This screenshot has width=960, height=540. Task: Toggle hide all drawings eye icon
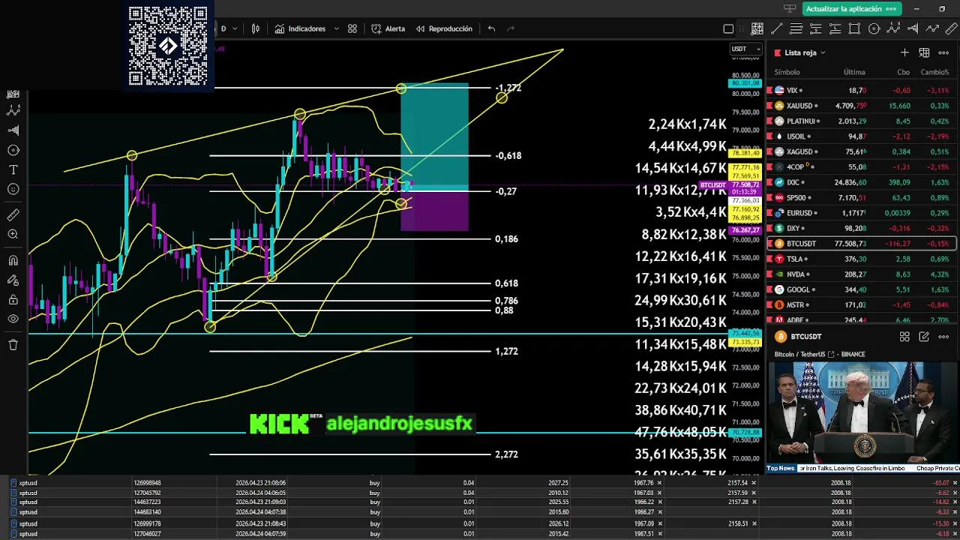click(x=13, y=319)
